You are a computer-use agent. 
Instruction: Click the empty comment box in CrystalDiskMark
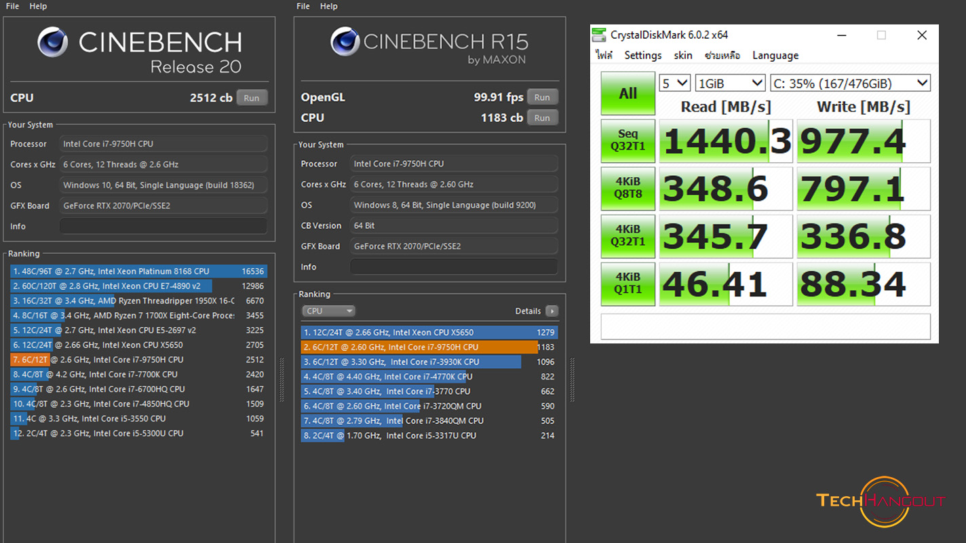pyautogui.click(x=765, y=326)
